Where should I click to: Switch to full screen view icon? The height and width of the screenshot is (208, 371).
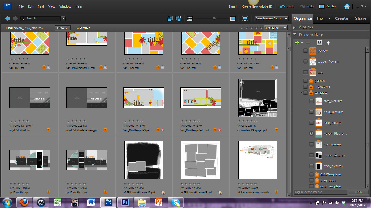(245, 18)
